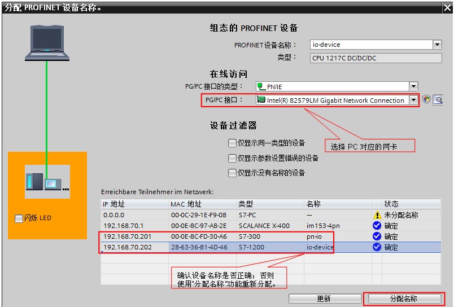Open the PG/PC接口的类型 dropdown arrow
The height and width of the screenshot is (307, 454).
point(413,86)
